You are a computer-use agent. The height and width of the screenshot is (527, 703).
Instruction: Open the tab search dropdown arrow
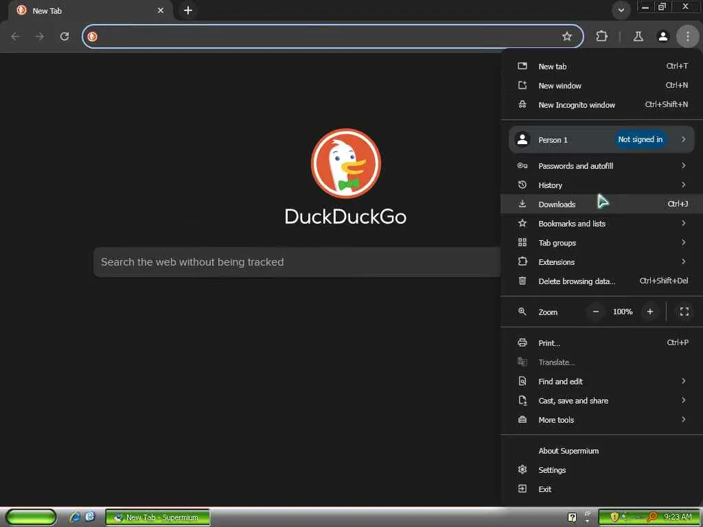[621, 10]
